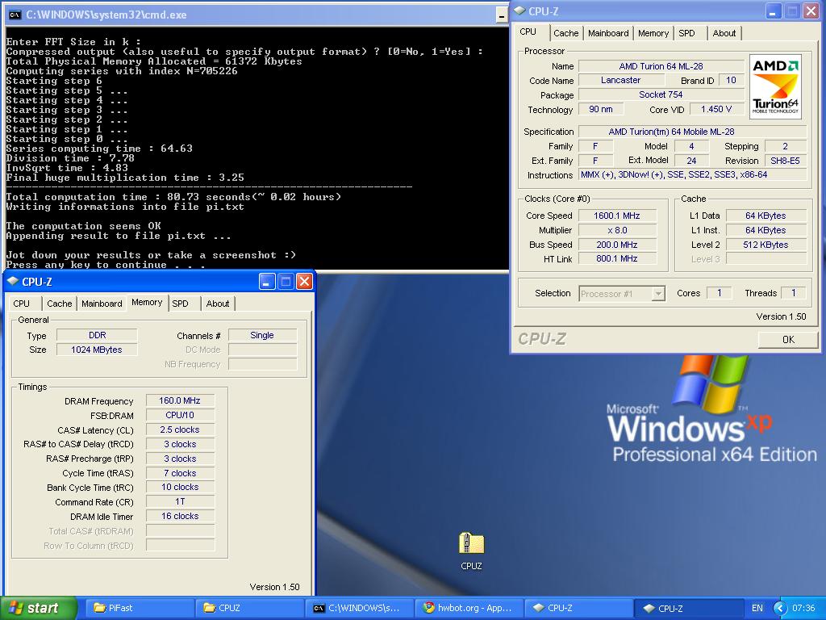Select Cache tab in processor CPU-Z window
The image size is (826, 620).
coord(565,33)
